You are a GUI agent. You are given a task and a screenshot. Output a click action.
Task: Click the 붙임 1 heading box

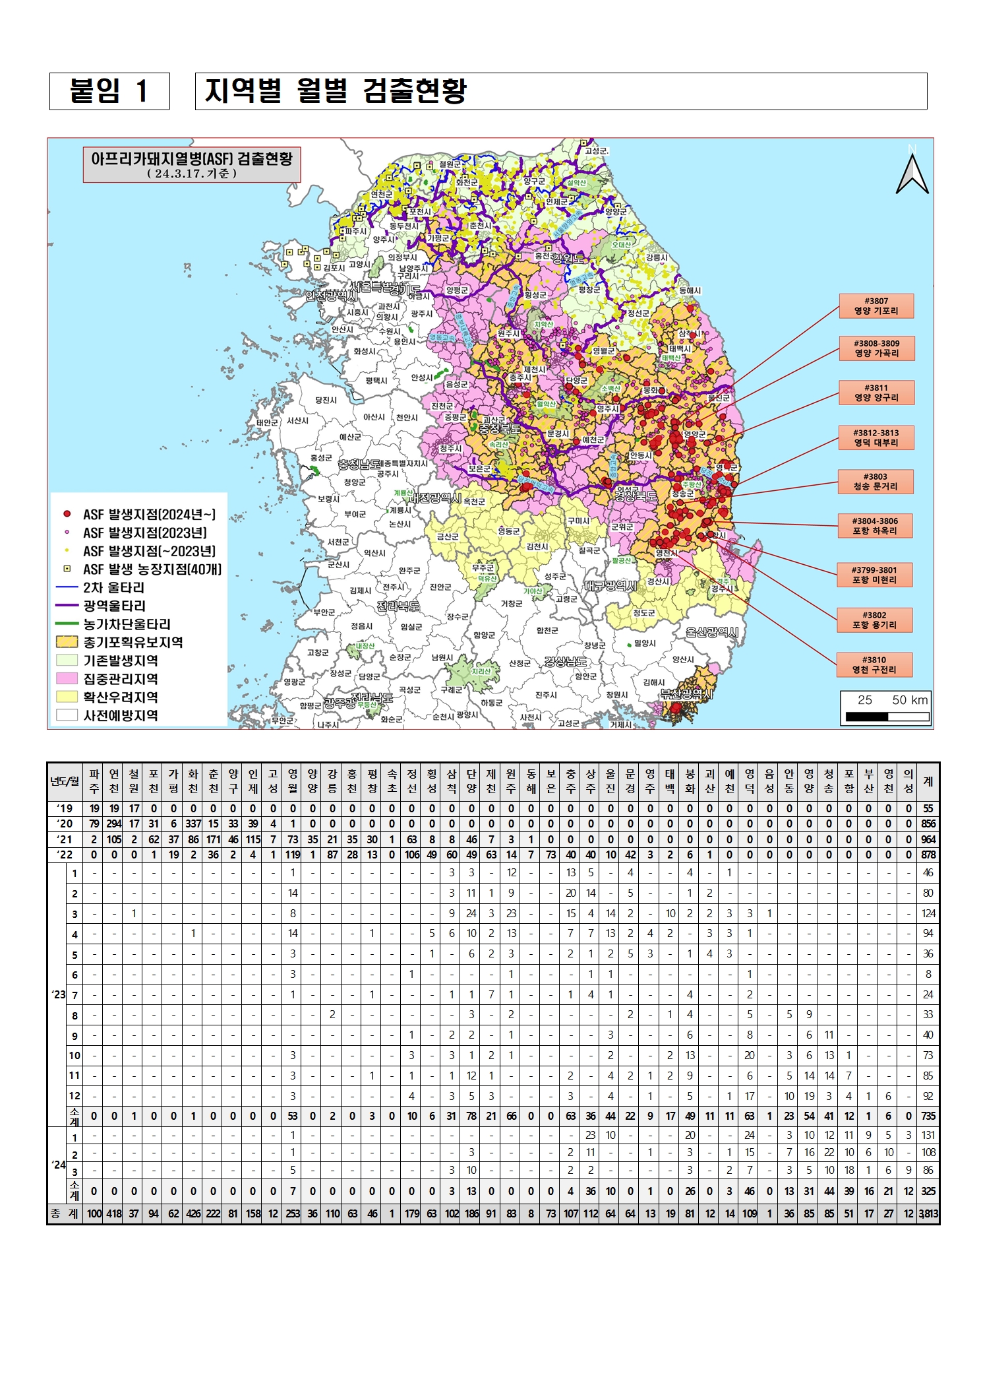(109, 91)
